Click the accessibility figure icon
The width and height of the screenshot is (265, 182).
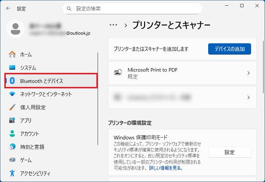[x=12, y=173]
